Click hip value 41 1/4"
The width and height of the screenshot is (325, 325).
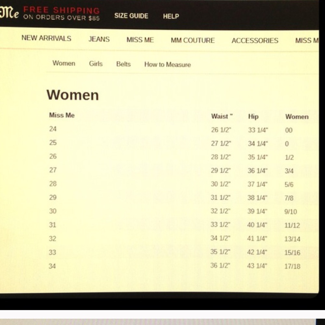257,239
